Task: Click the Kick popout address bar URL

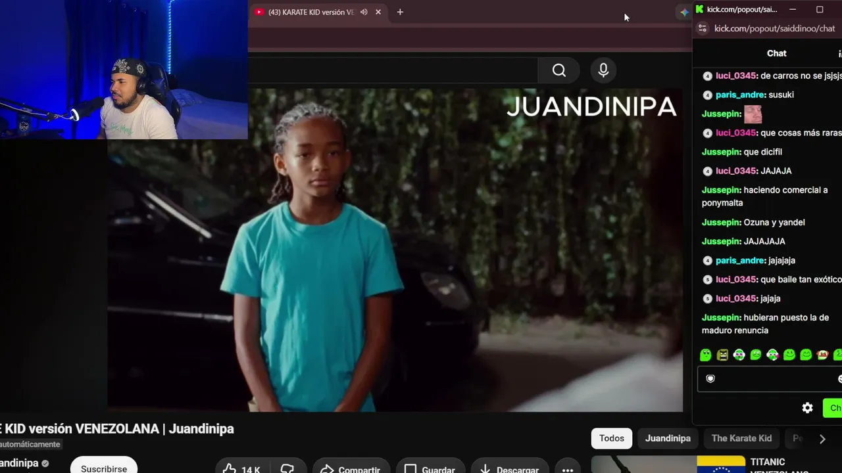Action: click(774, 28)
